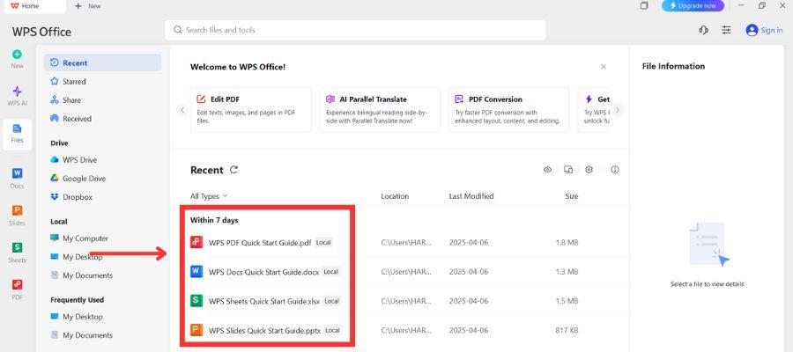Screen dimensions: 793x352
Task: Open Sheets from the left sidebar
Action: pos(18,253)
